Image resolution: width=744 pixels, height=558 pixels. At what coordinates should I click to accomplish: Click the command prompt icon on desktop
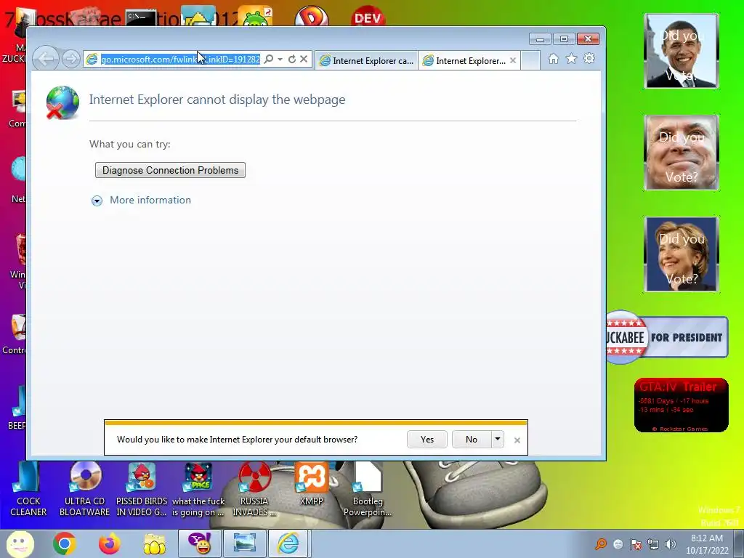[141, 18]
